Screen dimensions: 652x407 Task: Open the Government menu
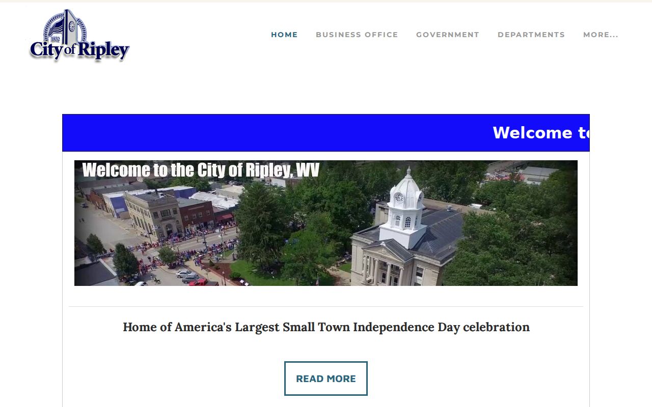click(x=448, y=35)
